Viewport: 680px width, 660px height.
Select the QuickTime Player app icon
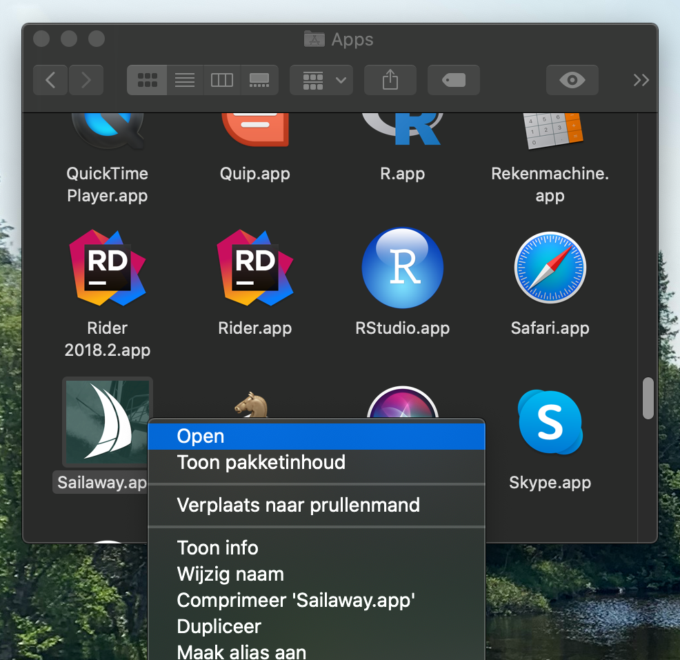tap(108, 130)
